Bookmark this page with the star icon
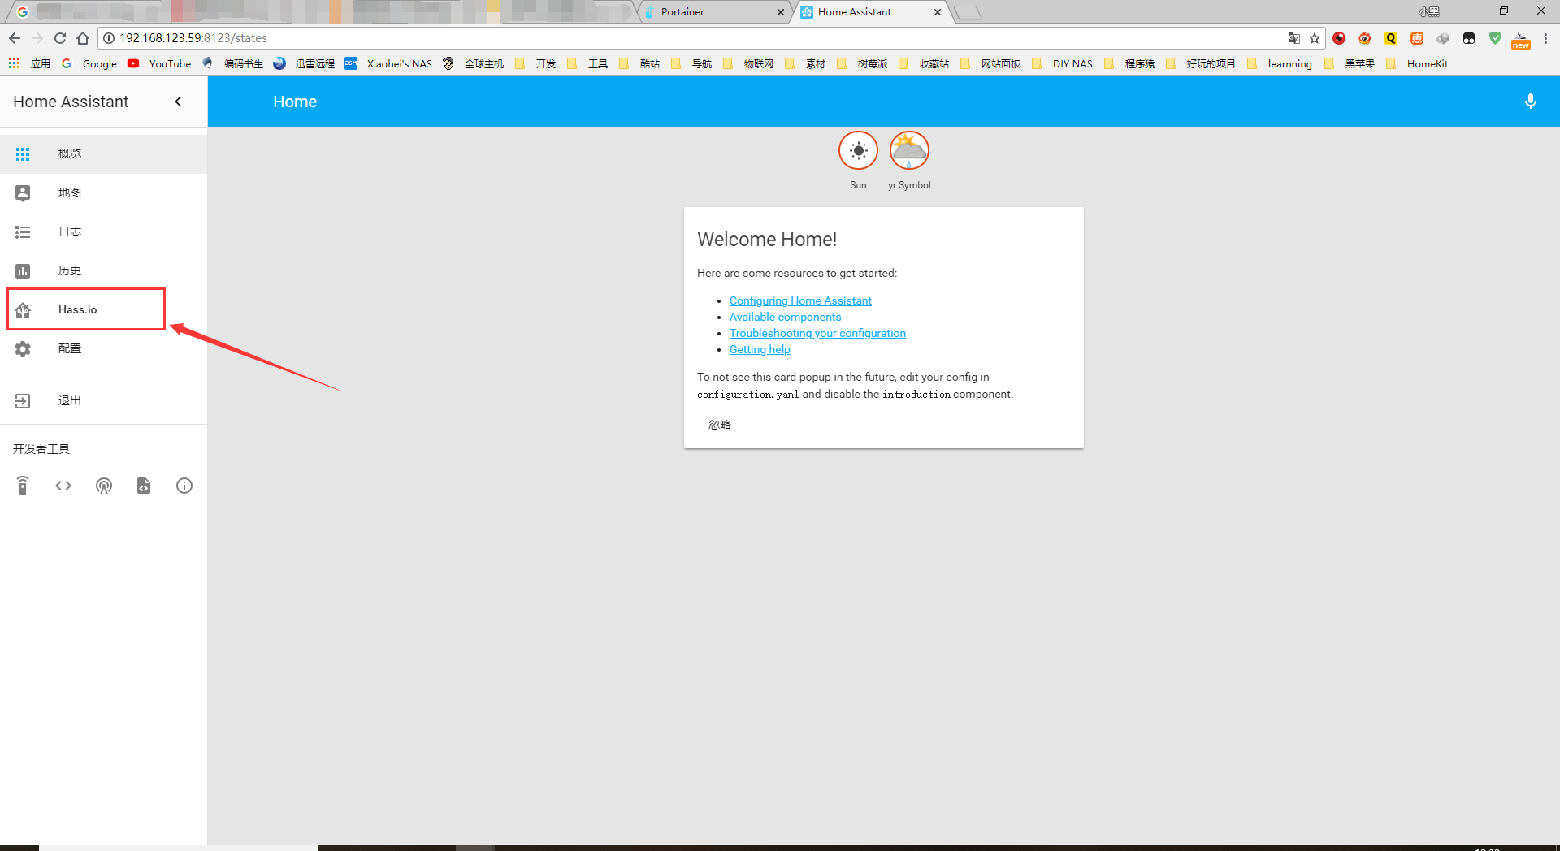This screenshot has height=851, width=1560. (x=1315, y=38)
